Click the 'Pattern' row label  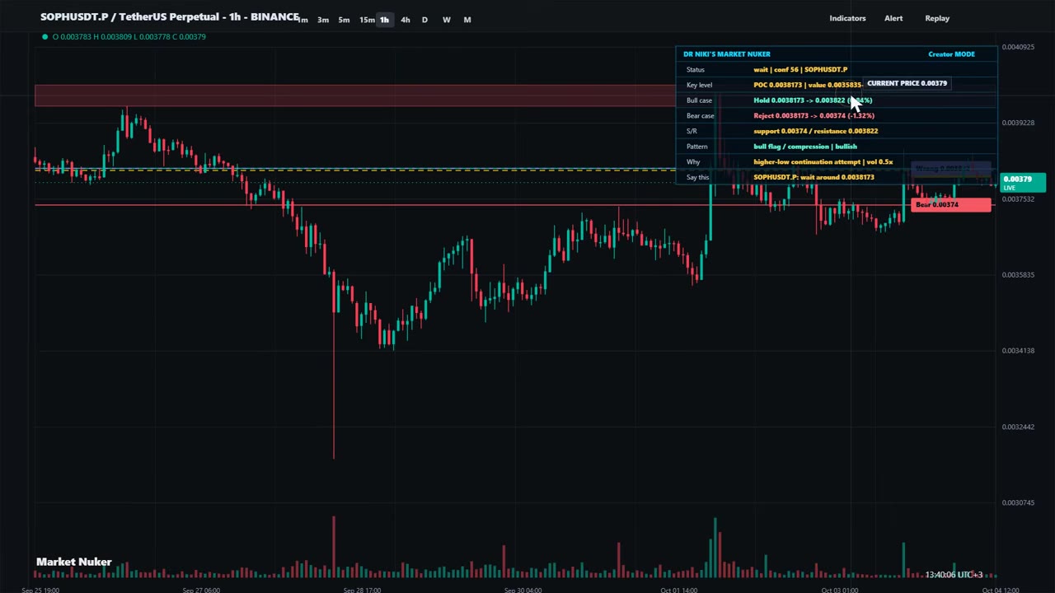coord(696,147)
